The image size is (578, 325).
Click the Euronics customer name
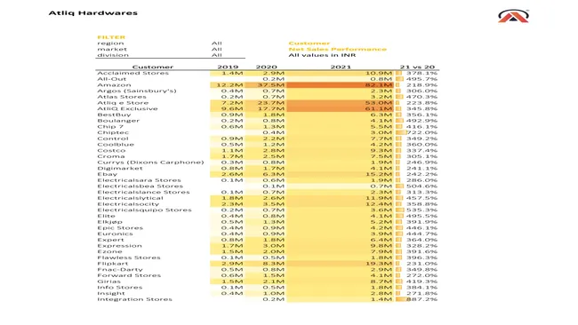click(115, 234)
